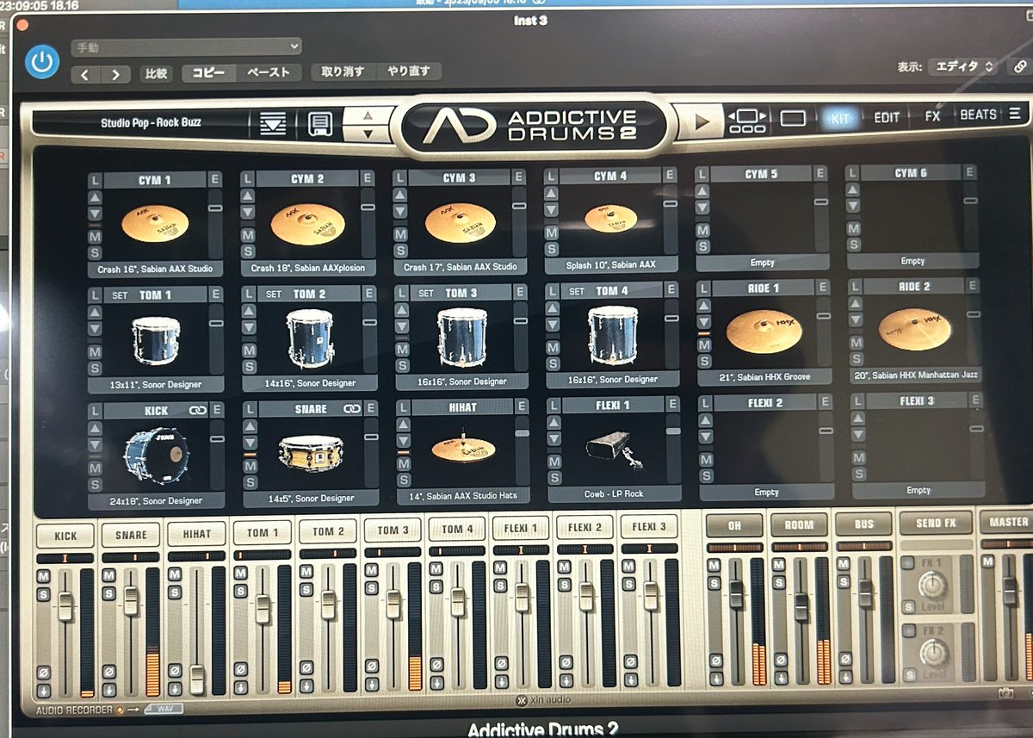Viewport: 1033px width, 738px height.
Task: Click the save preset floppy icon
Action: coord(319,125)
